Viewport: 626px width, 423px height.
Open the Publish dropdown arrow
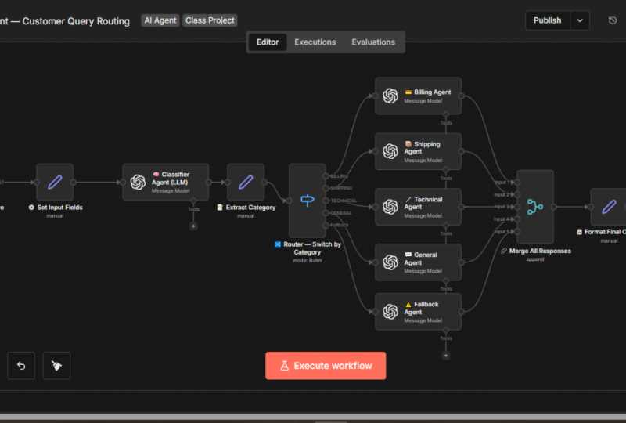tap(580, 20)
